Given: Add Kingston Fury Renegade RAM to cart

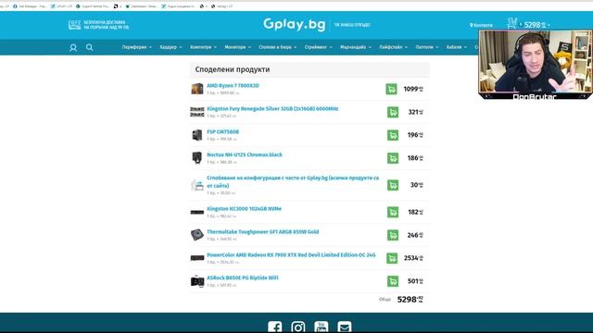Looking at the screenshot, I should (393, 112).
